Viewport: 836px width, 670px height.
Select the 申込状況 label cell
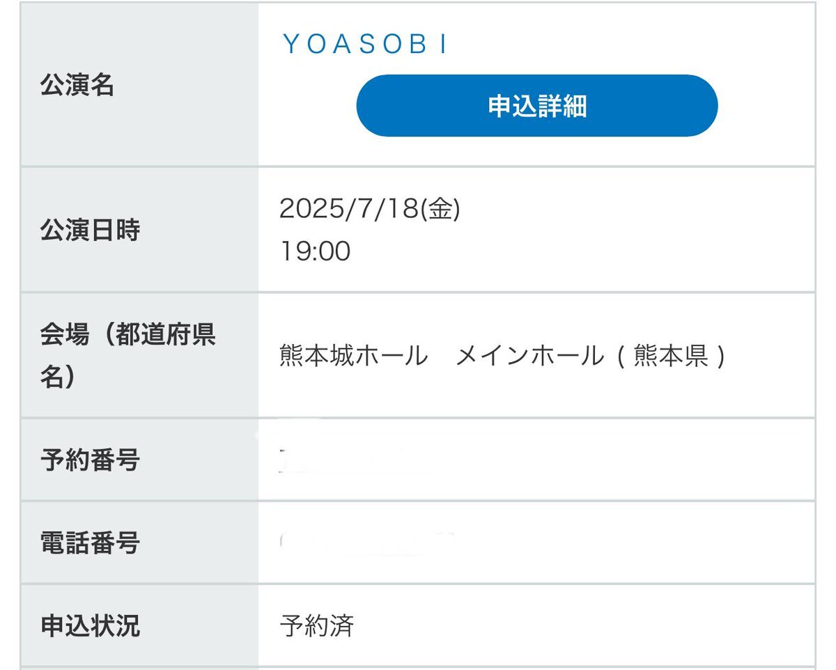point(139,625)
